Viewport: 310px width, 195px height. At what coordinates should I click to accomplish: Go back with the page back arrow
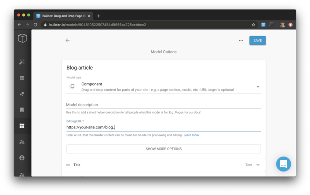68,40
